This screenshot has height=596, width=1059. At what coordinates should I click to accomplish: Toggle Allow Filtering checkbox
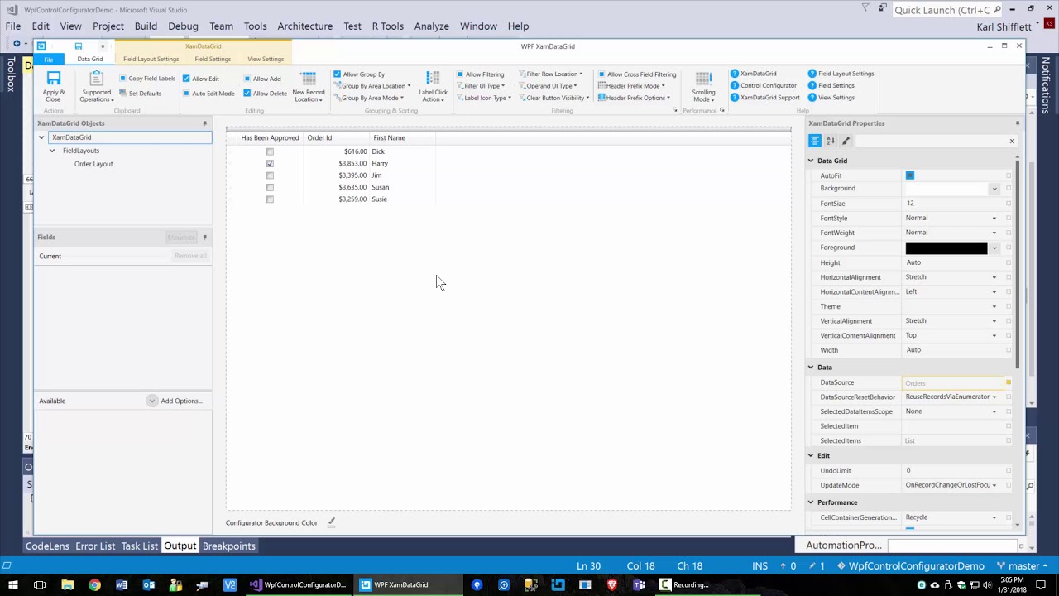point(460,74)
